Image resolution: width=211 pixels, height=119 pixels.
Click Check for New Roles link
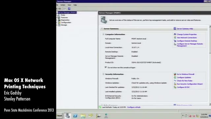click(x=185, y=81)
